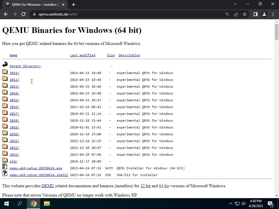Click folder icon next to 2020/
The image size is (279, 209).
coord(5,133)
